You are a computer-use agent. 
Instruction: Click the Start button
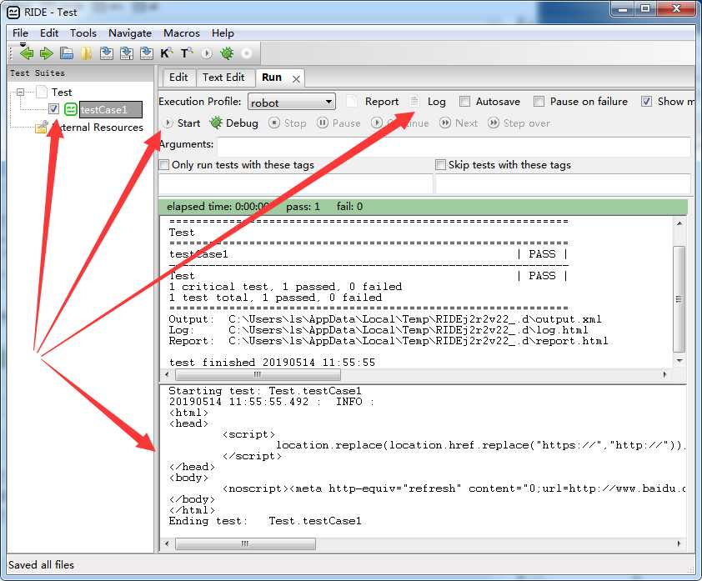[x=182, y=123]
